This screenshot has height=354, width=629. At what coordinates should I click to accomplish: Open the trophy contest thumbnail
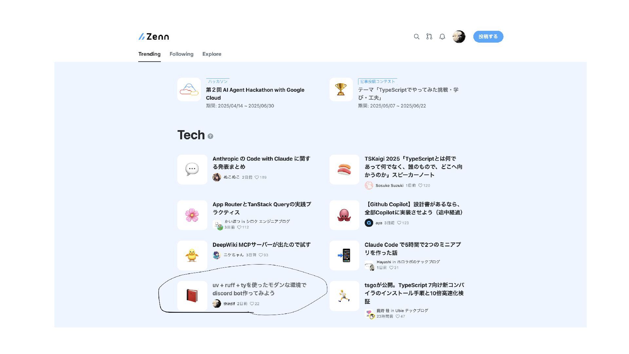click(x=341, y=89)
